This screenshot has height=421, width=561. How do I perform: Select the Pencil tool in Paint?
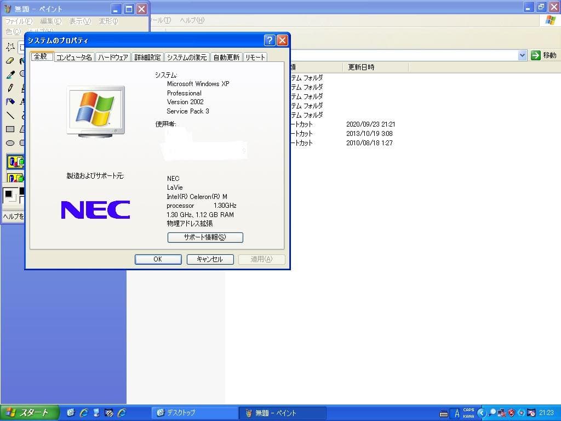click(x=9, y=87)
